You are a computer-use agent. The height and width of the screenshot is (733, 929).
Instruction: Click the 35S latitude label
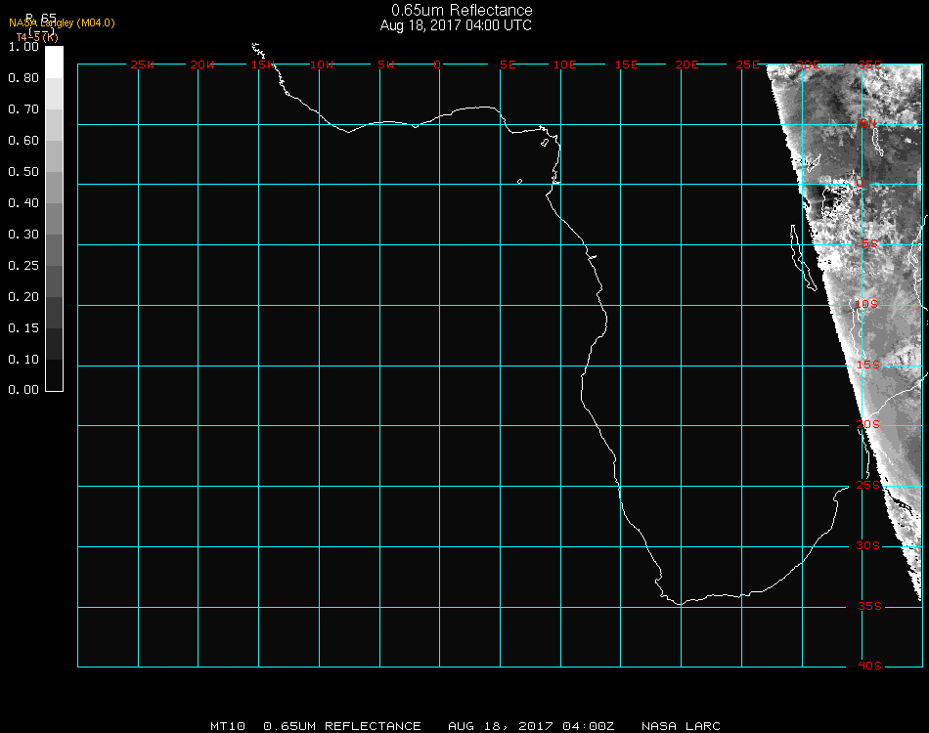pyautogui.click(x=869, y=606)
